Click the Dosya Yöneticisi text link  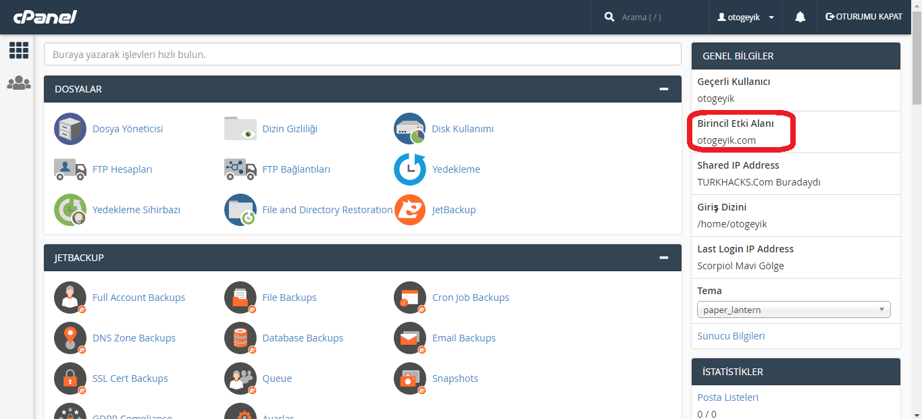[128, 129]
